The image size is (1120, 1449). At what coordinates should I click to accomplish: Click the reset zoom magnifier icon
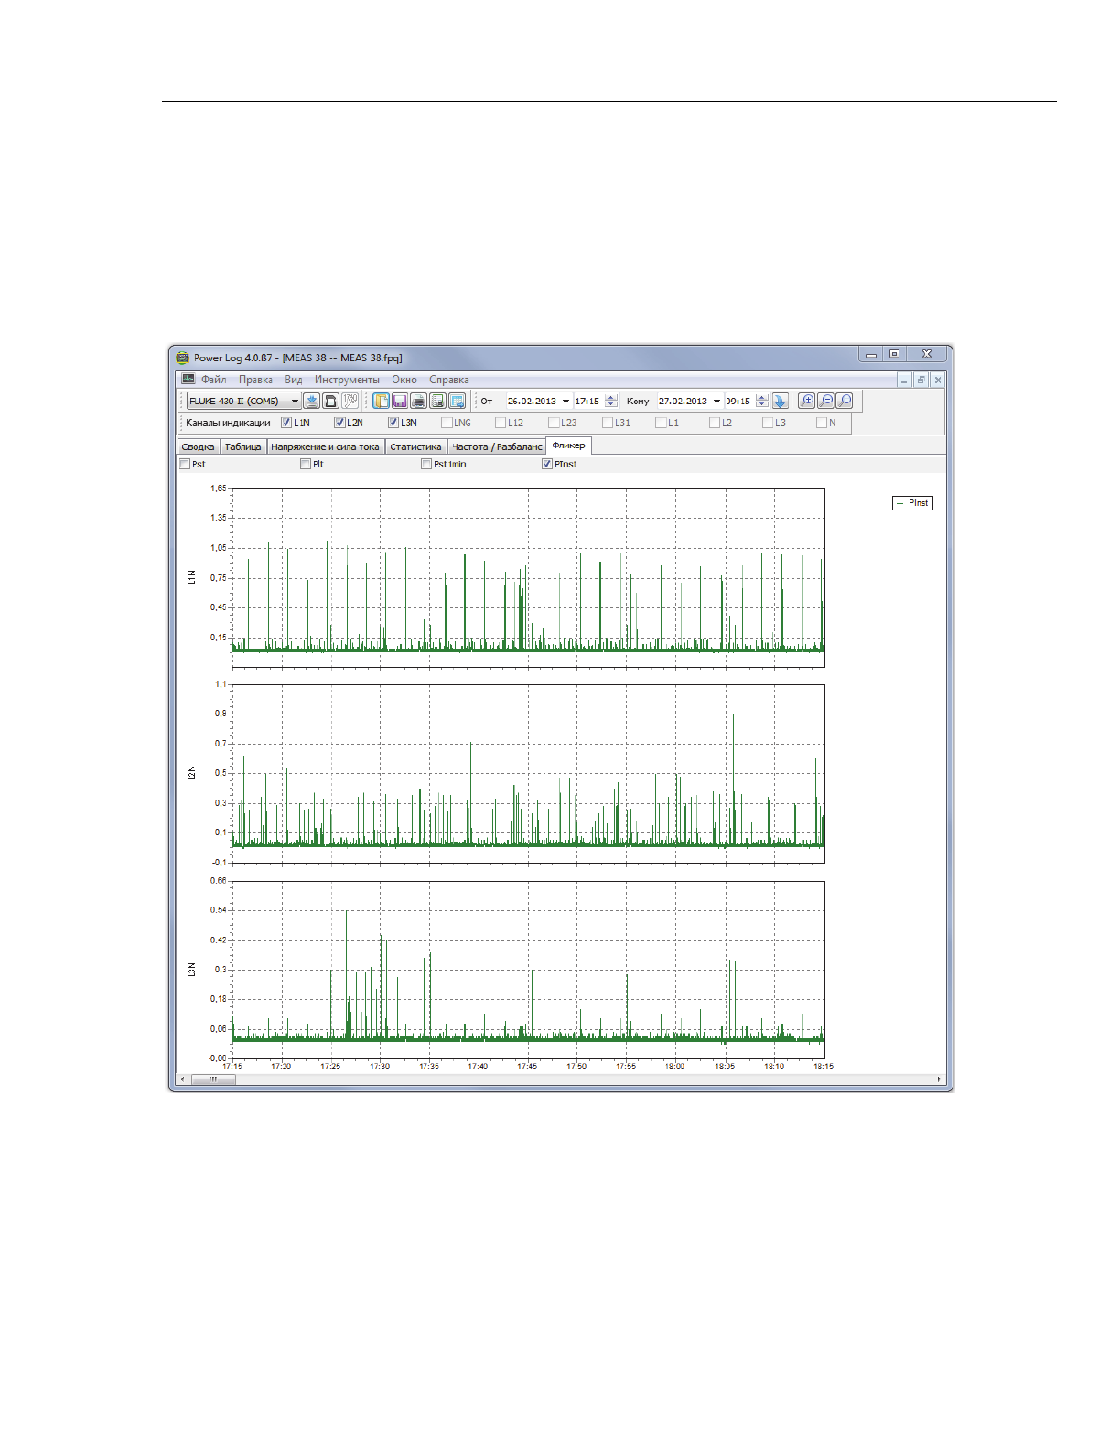pos(845,401)
